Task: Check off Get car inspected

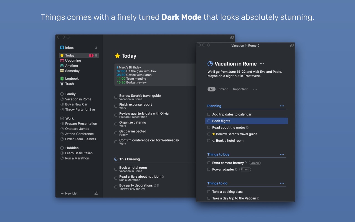Action: tap(116, 133)
